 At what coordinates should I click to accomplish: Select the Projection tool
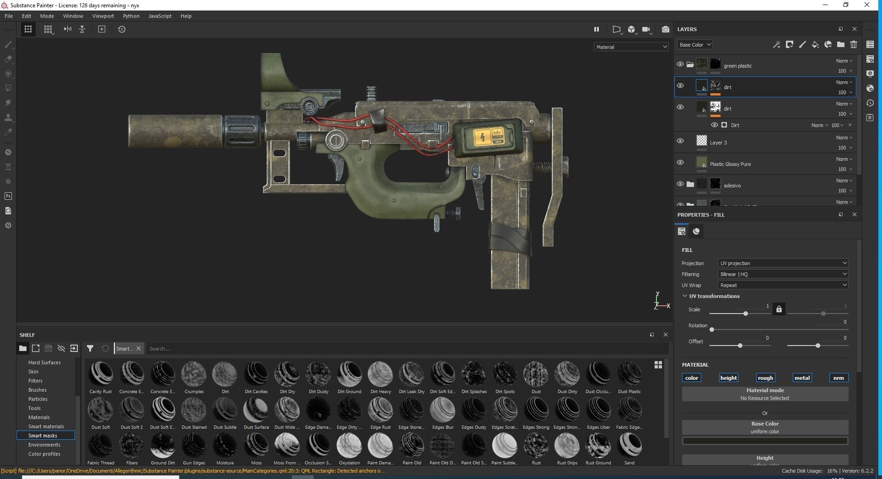click(x=8, y=74)
